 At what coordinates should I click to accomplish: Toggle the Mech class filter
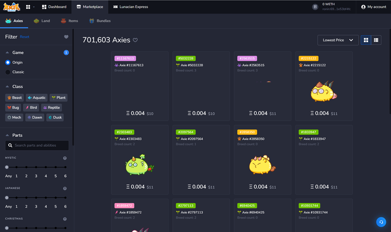coord(14,117)
